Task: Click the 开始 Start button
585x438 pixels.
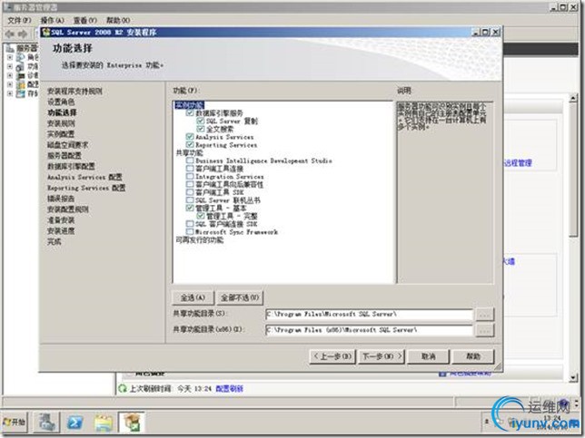Action: 15,422
